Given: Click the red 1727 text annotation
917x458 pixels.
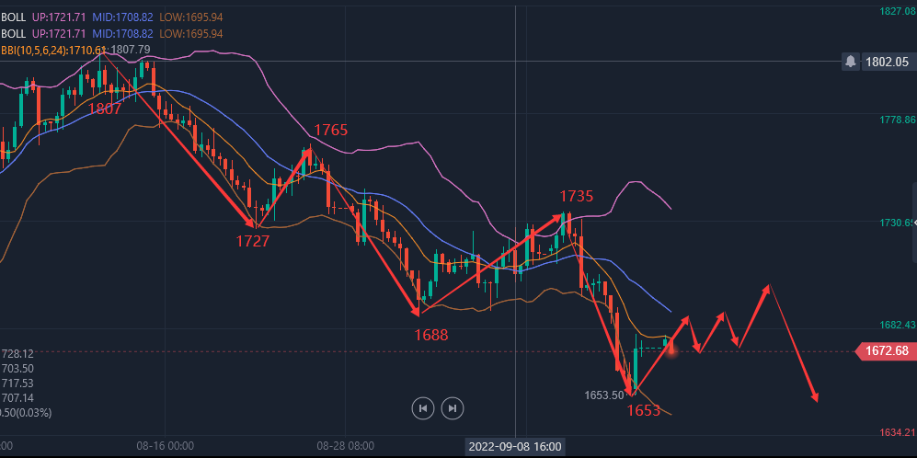Looking at the screenshot, I should tap(252, 242).
